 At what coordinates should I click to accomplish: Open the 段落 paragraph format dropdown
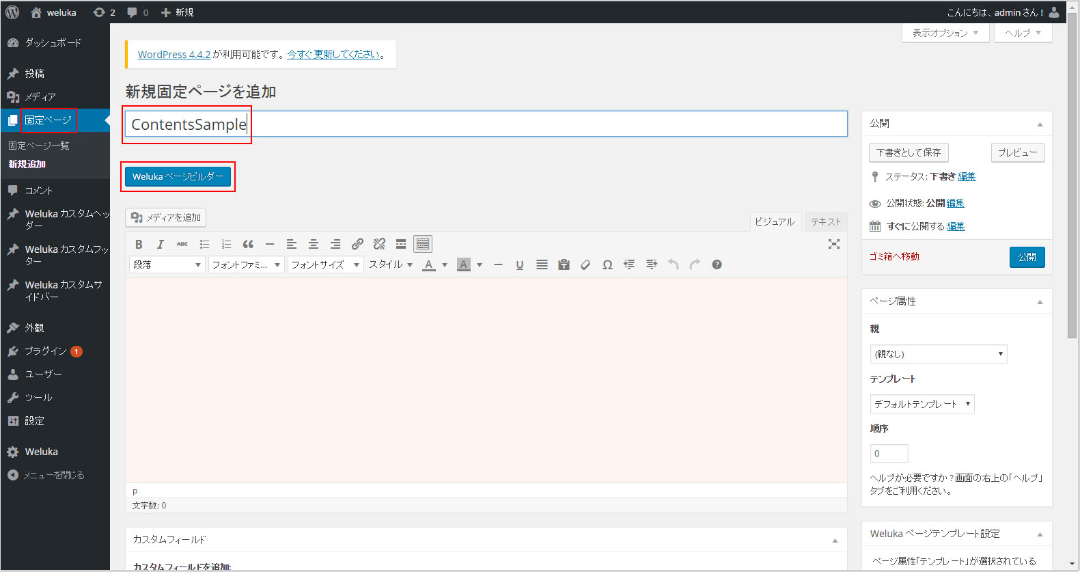coord(167,265)
